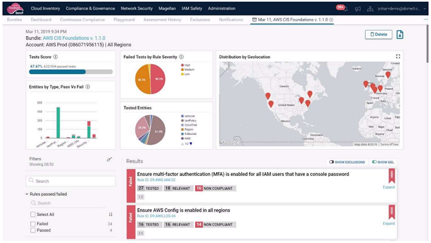Click the sort icon beside Select All
431x243 pixels.
pyautogui.click(x=110, y=215)
